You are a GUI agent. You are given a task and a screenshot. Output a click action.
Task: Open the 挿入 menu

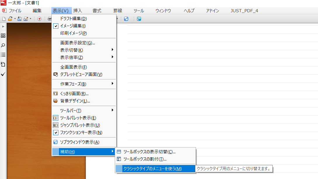pos(77,11)
